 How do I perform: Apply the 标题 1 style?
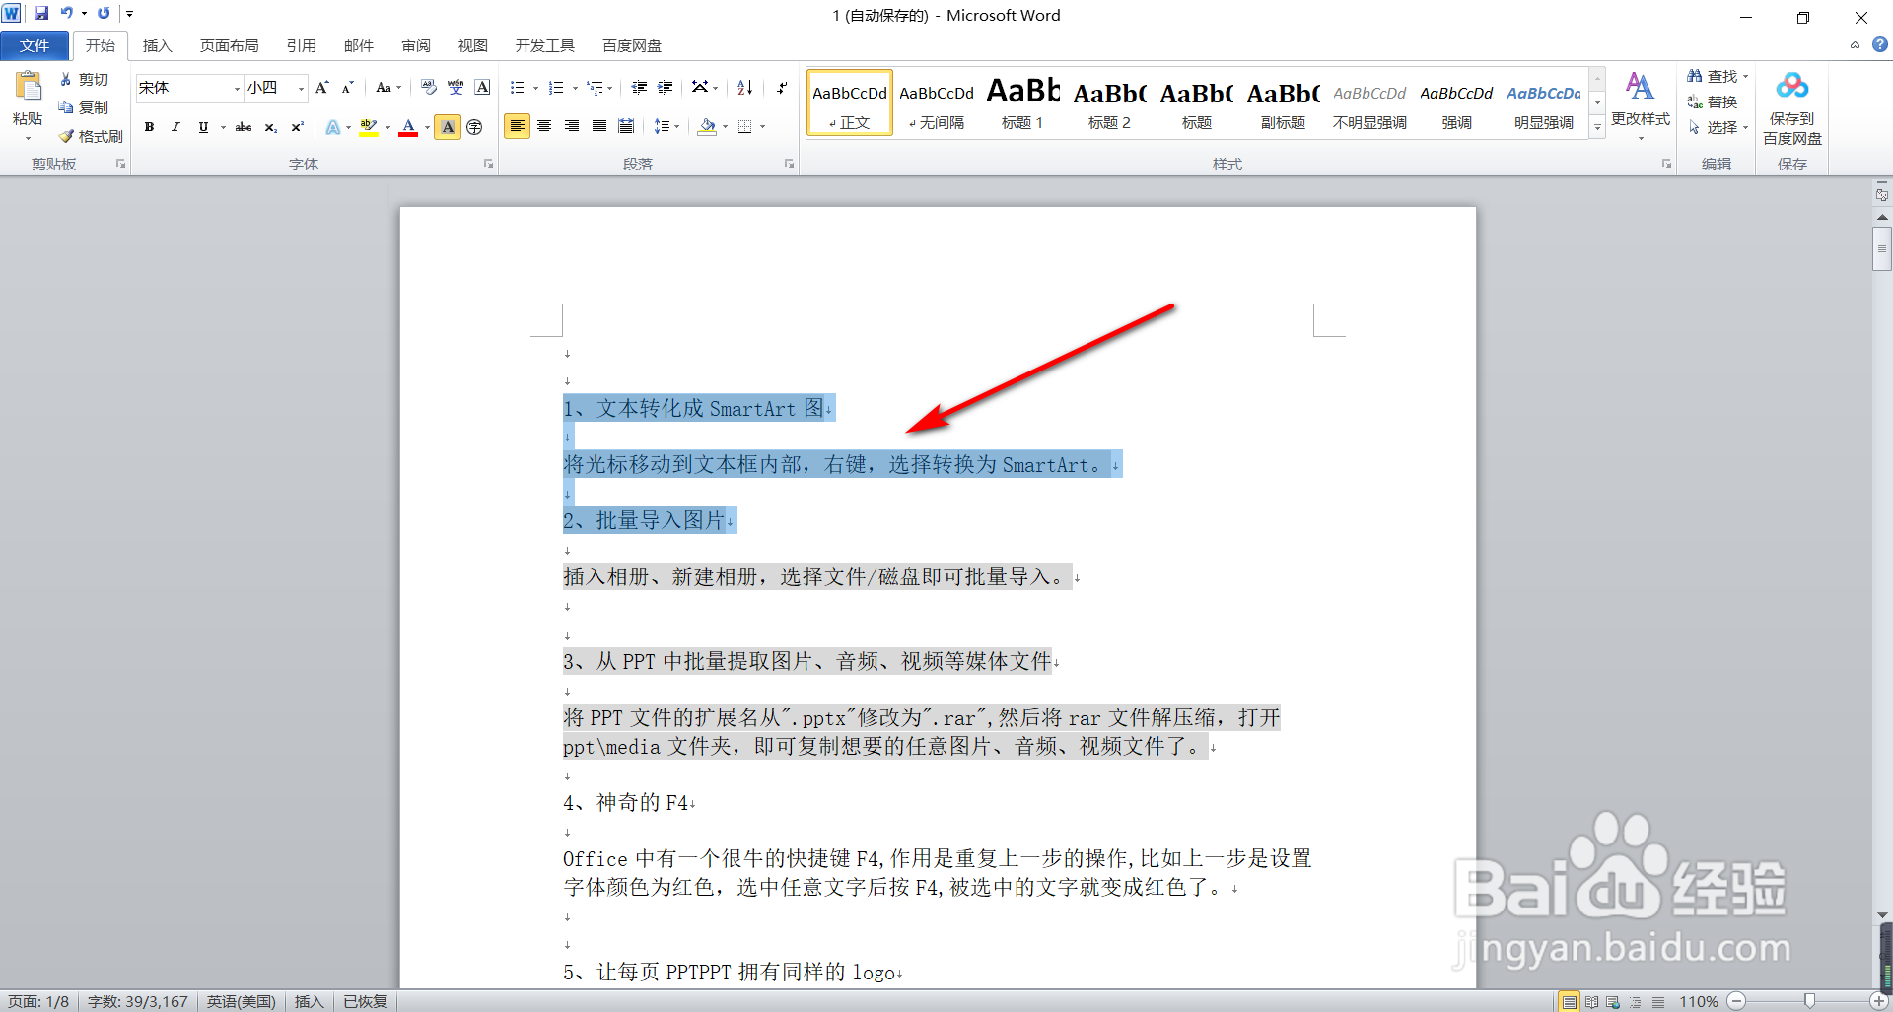1022,102
